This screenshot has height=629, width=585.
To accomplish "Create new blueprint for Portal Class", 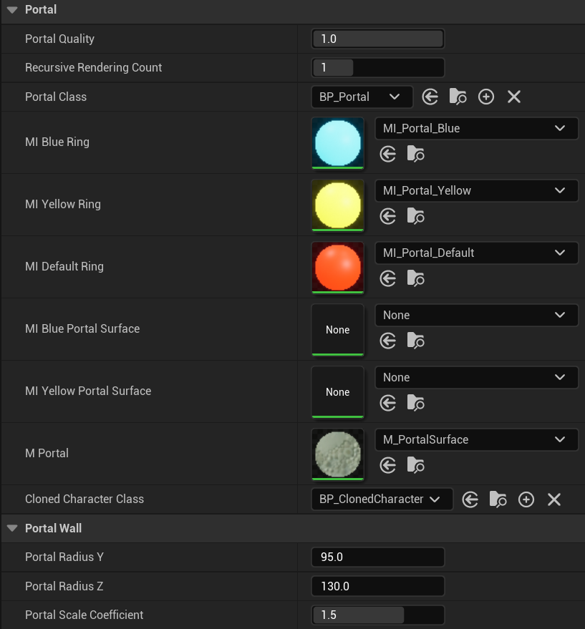I will point(485,97).
